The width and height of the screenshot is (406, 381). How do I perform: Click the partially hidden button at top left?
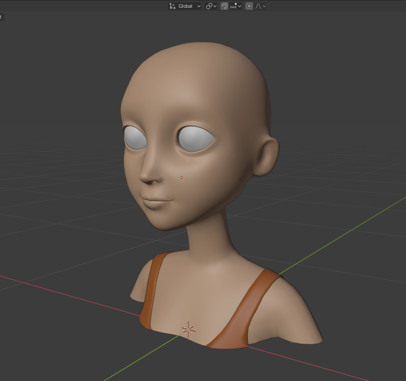point(1,17)
